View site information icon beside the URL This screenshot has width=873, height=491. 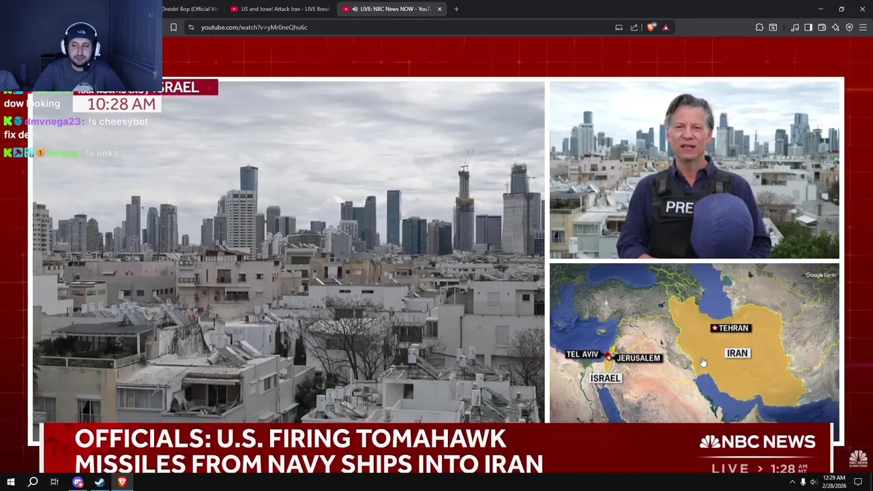click(191, 27)
